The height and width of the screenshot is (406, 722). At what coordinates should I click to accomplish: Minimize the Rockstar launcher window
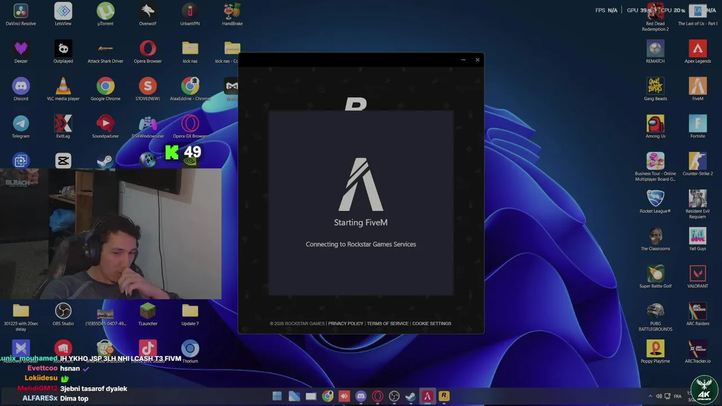463,60
